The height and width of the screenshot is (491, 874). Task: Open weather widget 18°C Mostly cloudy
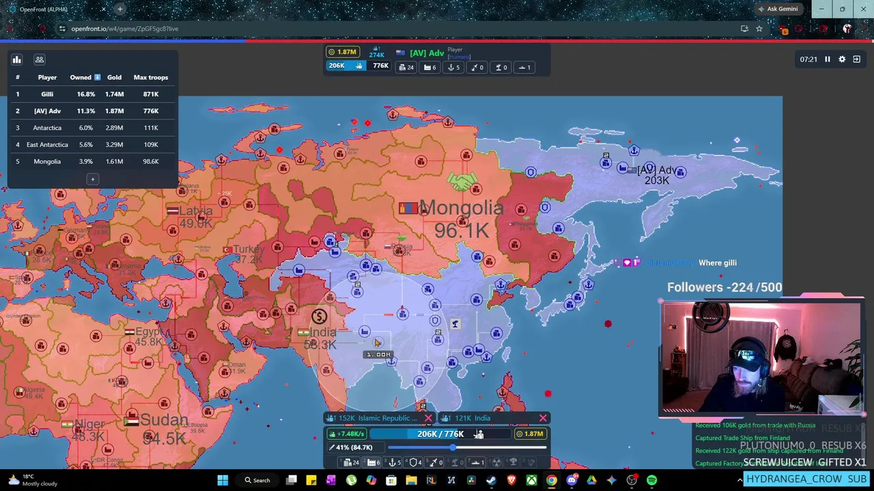pyautogui.click(x=31, y=480)
